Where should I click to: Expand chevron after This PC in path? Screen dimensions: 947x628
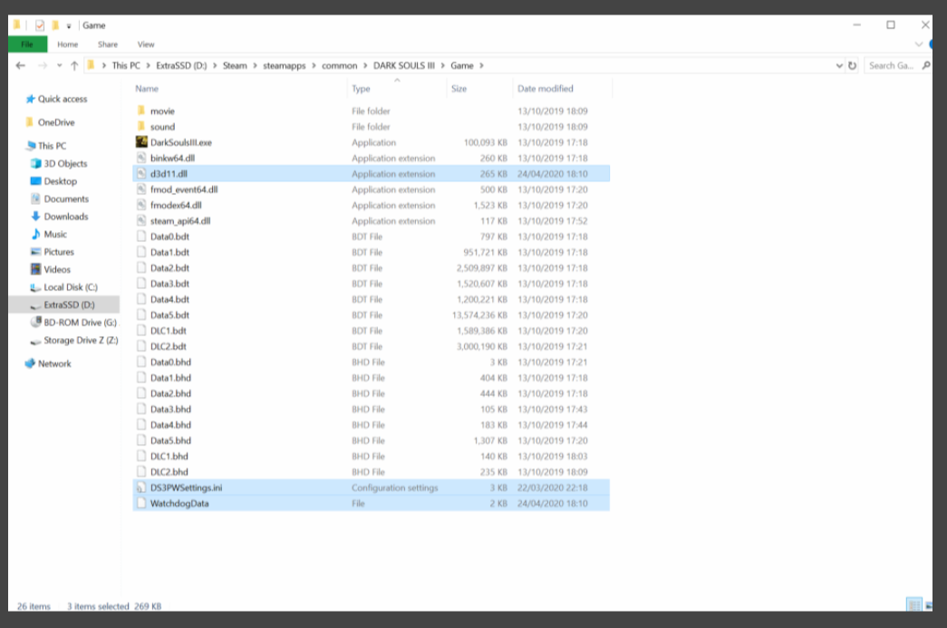[148, 65]
